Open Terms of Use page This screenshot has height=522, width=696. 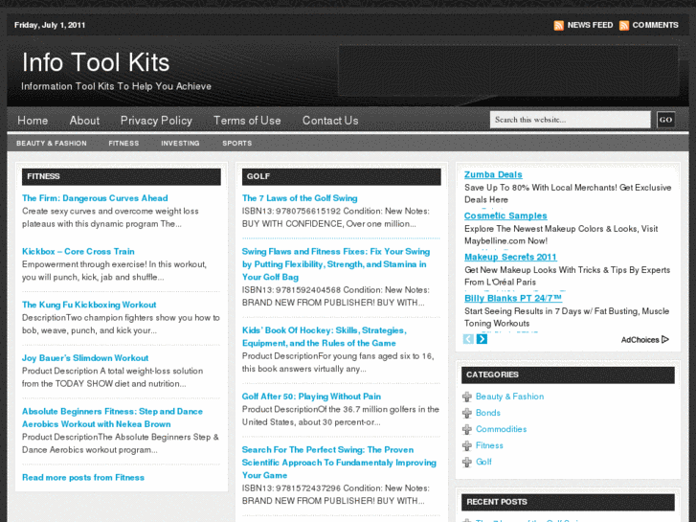[247, 121]
